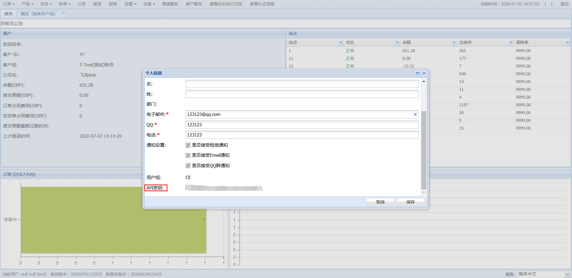The width and height of the screenshot is (572, 278).
Task: Open the 公告 menu item
Action: (82, 4)
